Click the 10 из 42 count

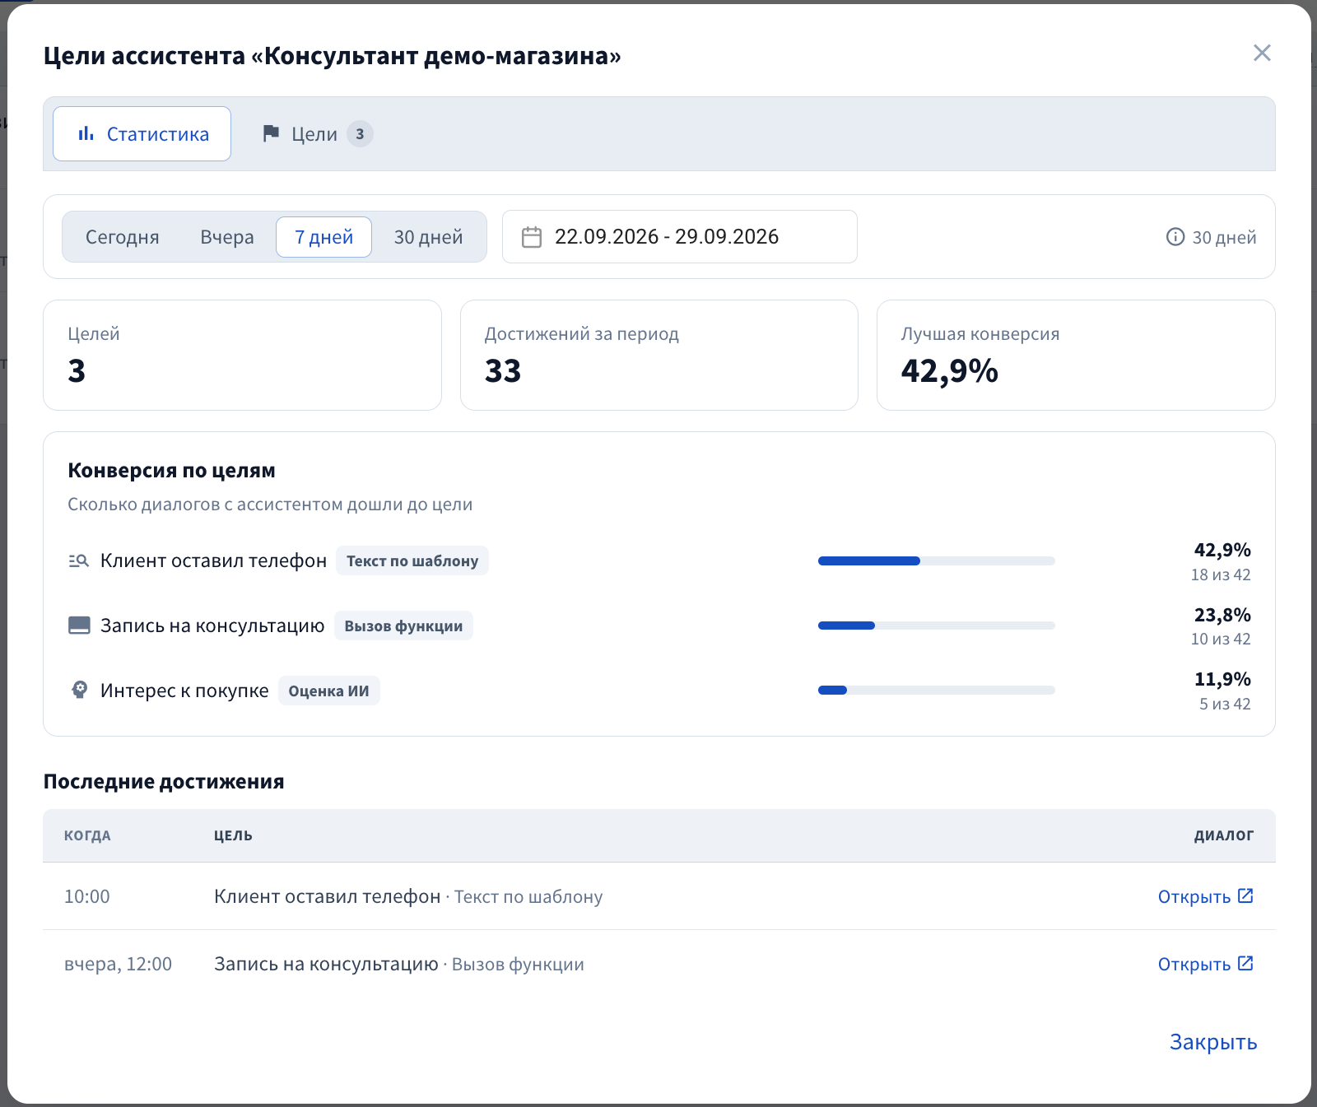click(x=1221, y=640)
